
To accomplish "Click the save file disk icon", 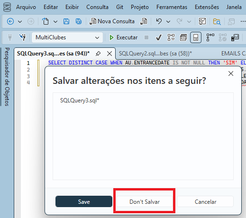I will (x=66, y=21).
